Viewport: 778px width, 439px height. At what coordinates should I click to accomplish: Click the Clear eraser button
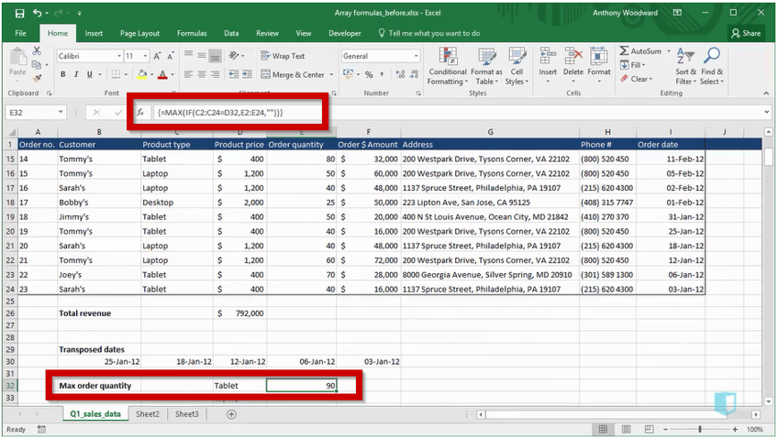pyautogui.click(x=636, y=79)
